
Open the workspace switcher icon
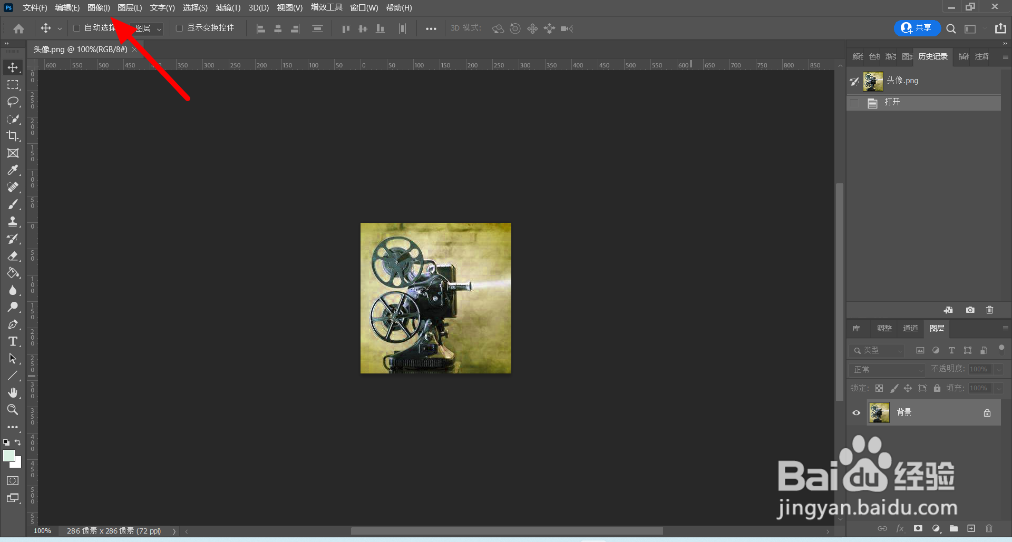click(970, 29)
